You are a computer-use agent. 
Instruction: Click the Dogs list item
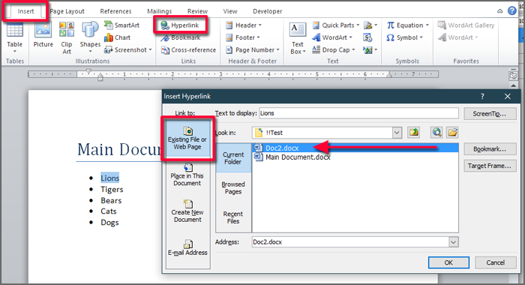point(109,223)
